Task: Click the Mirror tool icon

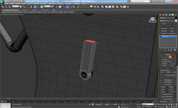Action: point(95,7)
